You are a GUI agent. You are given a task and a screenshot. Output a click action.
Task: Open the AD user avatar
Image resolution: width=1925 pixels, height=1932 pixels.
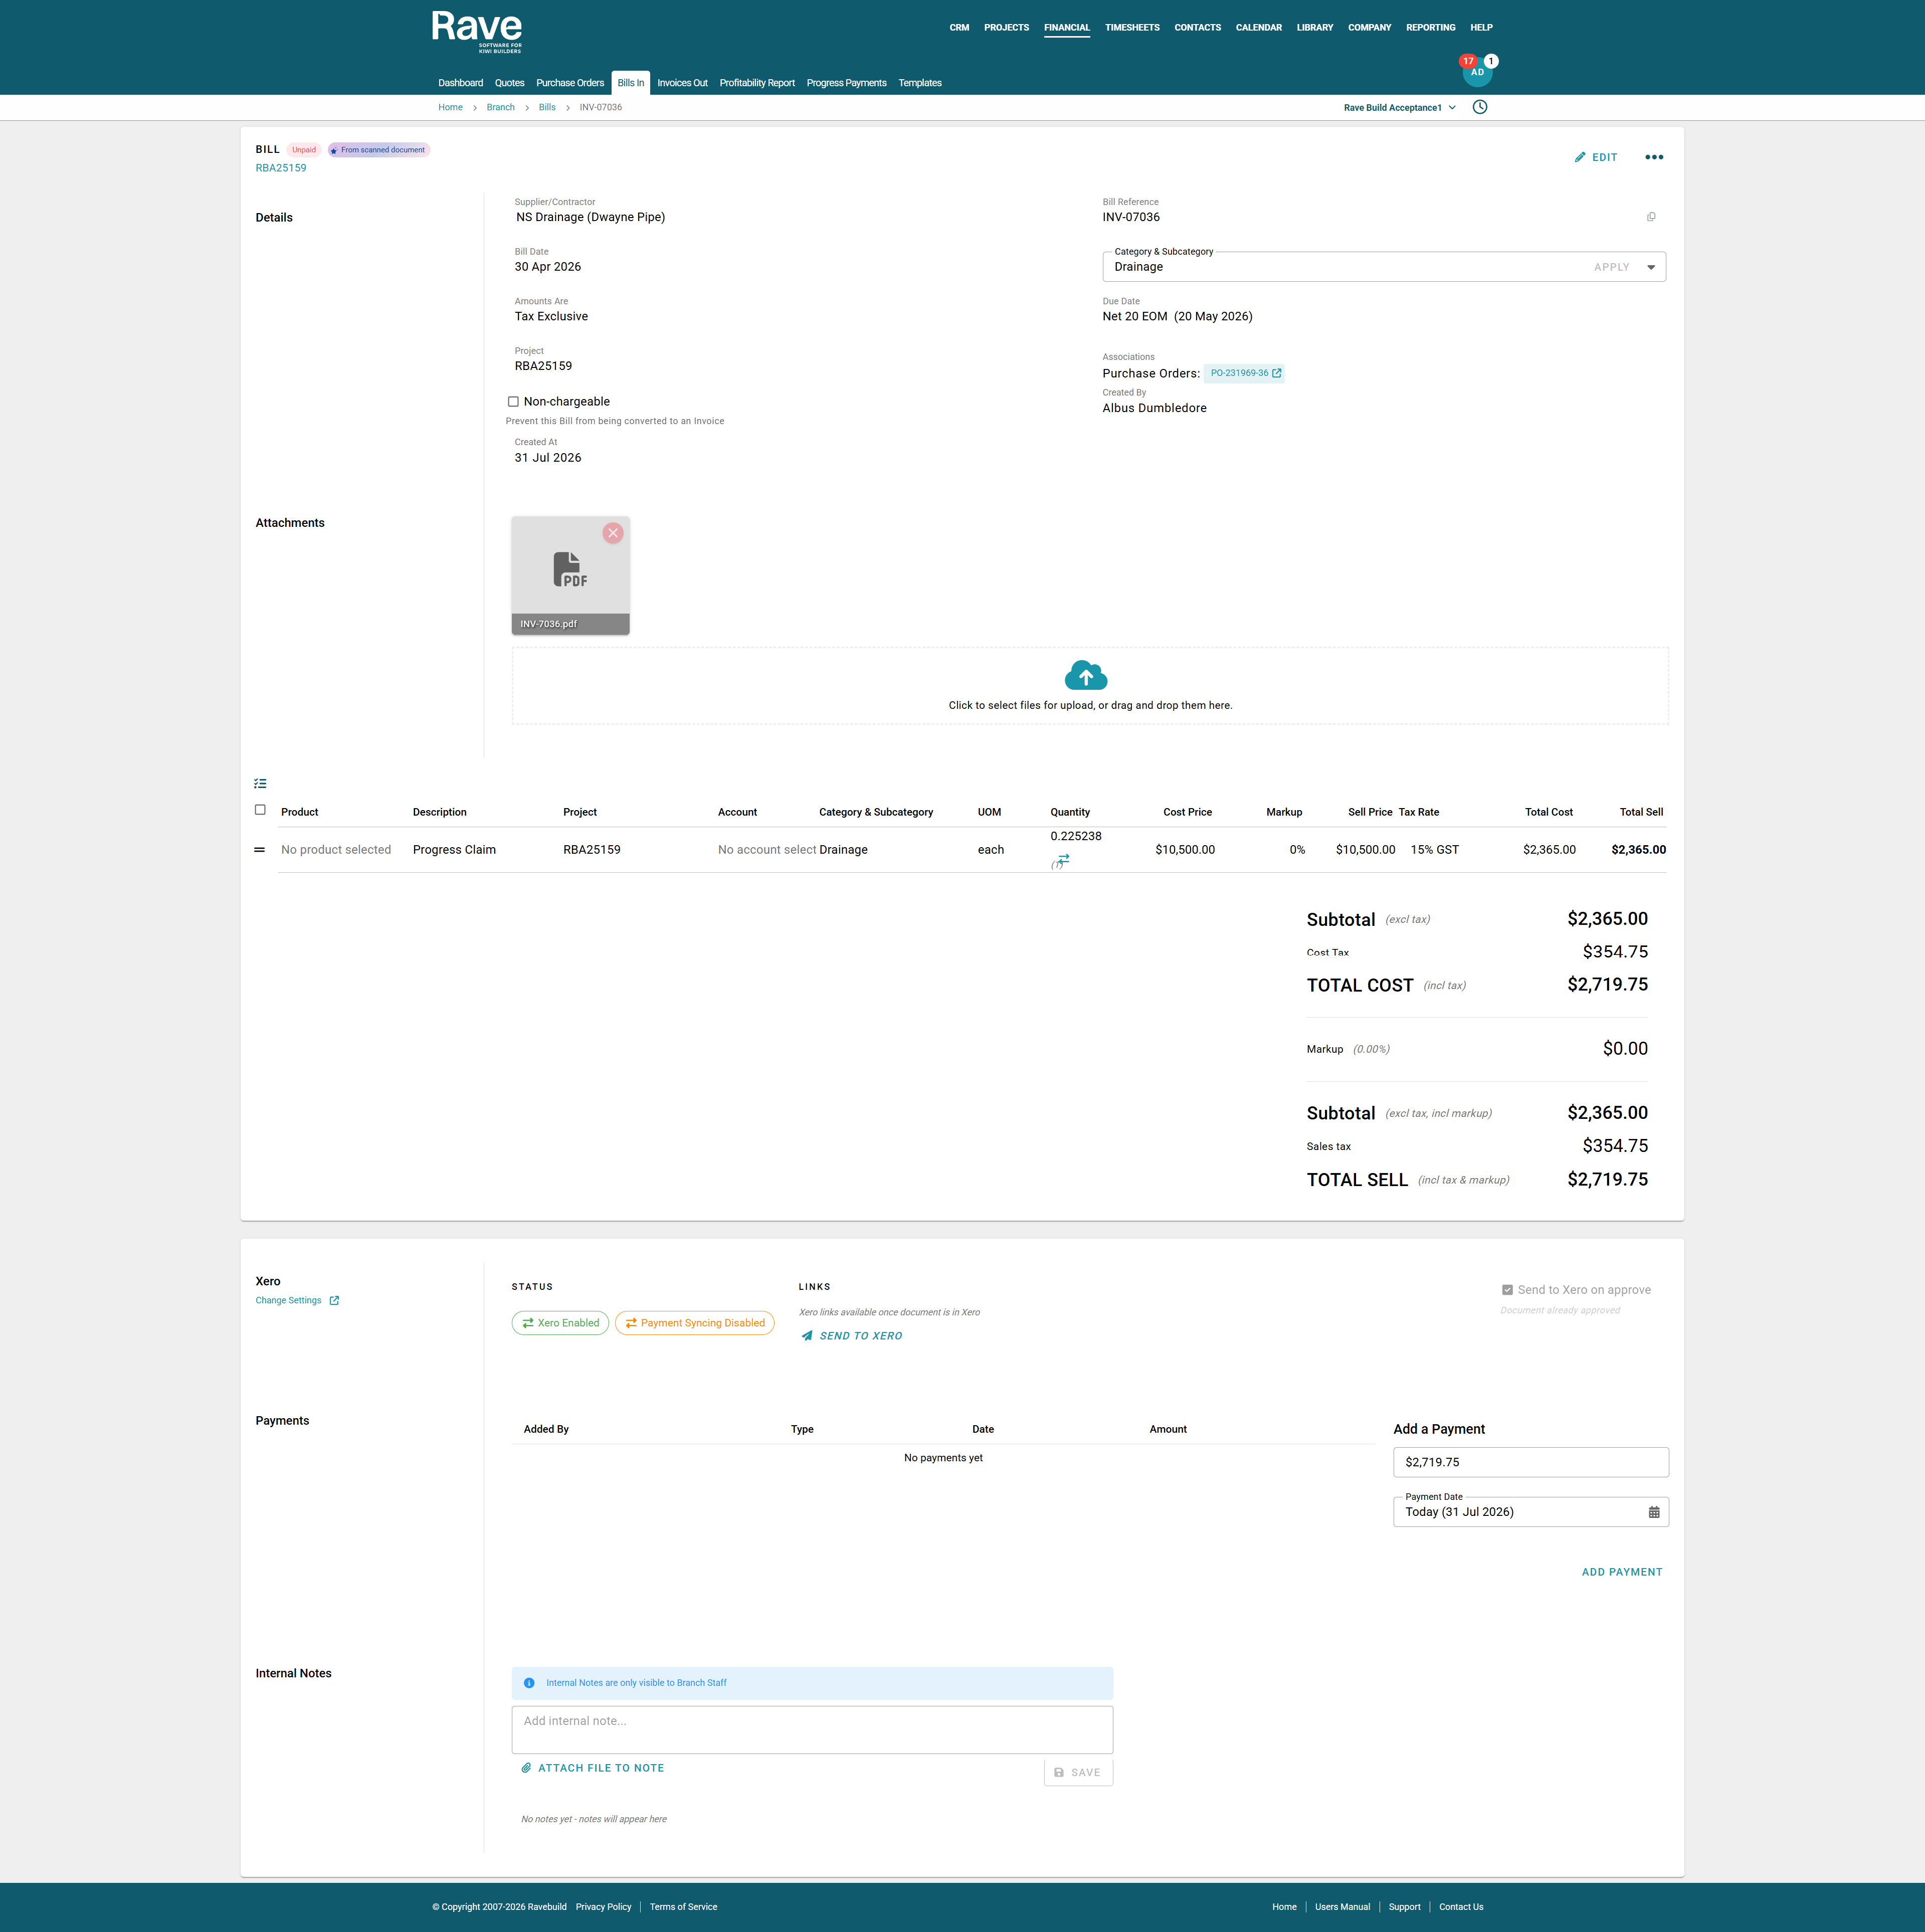(1477, 72)
